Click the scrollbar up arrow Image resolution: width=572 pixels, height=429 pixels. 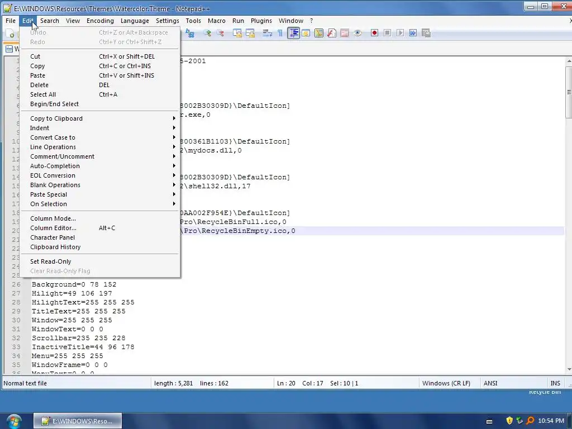[569, 61]
